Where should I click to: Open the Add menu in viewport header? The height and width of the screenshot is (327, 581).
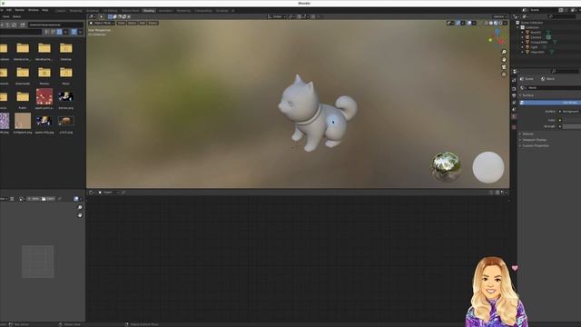coord(143,23)
